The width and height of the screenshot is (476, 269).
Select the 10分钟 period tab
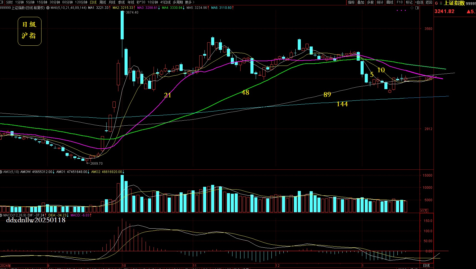[x=153, y=2]
